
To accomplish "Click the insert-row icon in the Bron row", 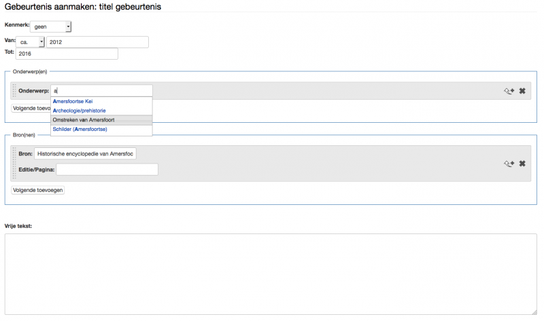I will 508,164.
